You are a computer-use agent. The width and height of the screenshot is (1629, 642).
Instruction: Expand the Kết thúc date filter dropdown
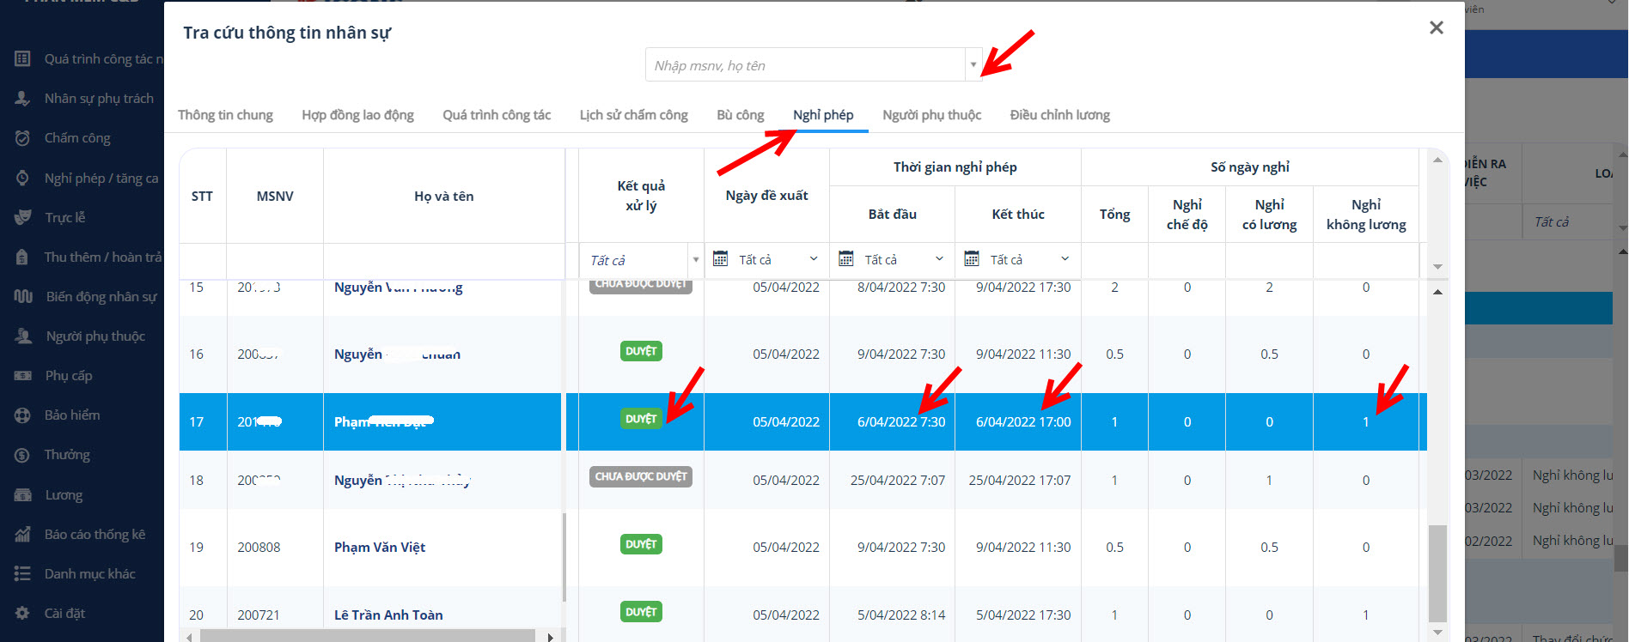point(1065,259)
